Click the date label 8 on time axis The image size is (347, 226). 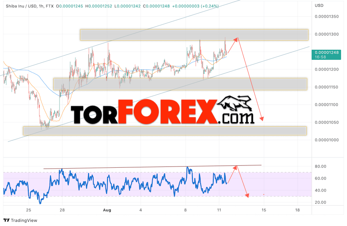pos(185,210)
